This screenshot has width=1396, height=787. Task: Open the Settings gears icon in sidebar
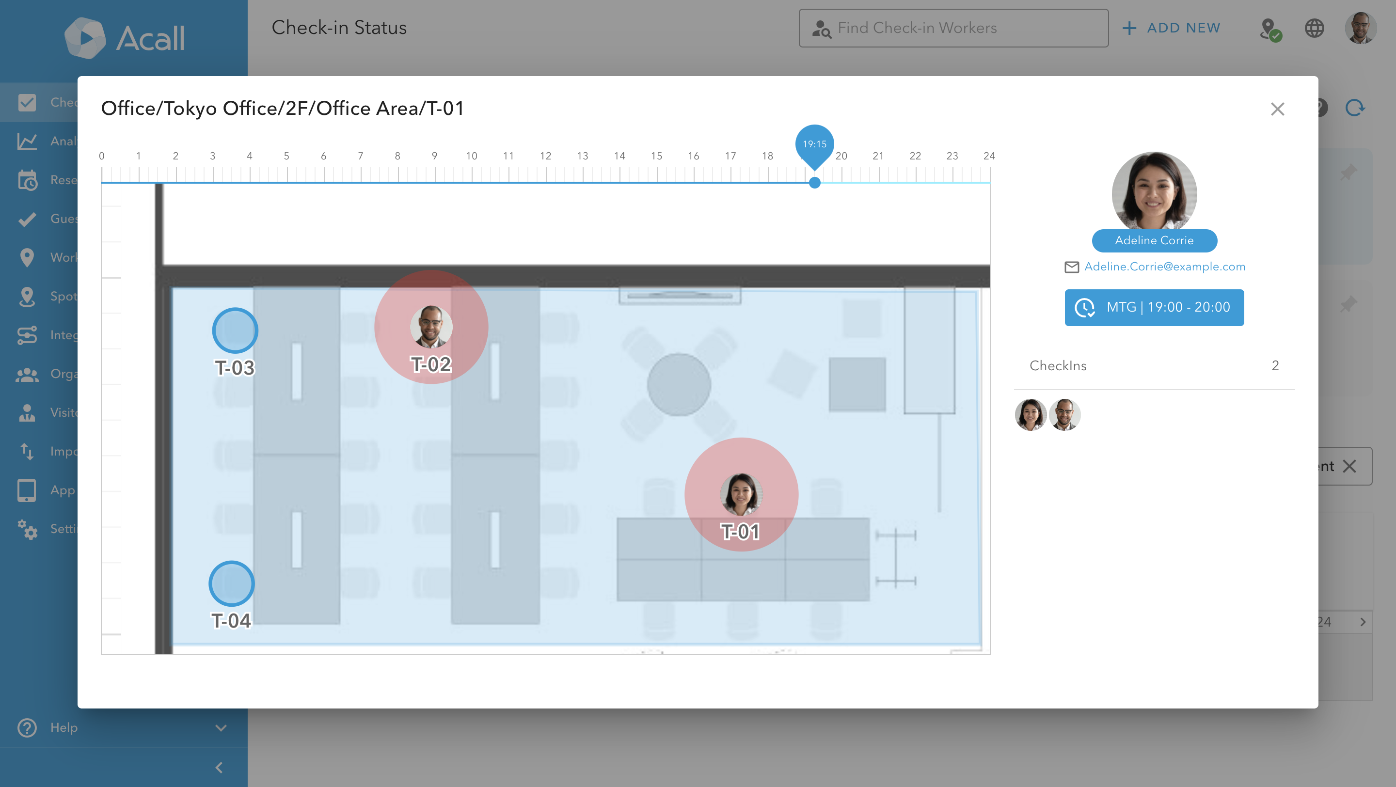(x=27, y=529)
